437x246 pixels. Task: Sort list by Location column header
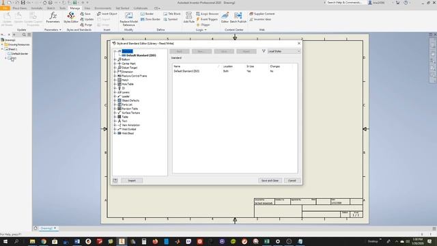coord(227,66)
